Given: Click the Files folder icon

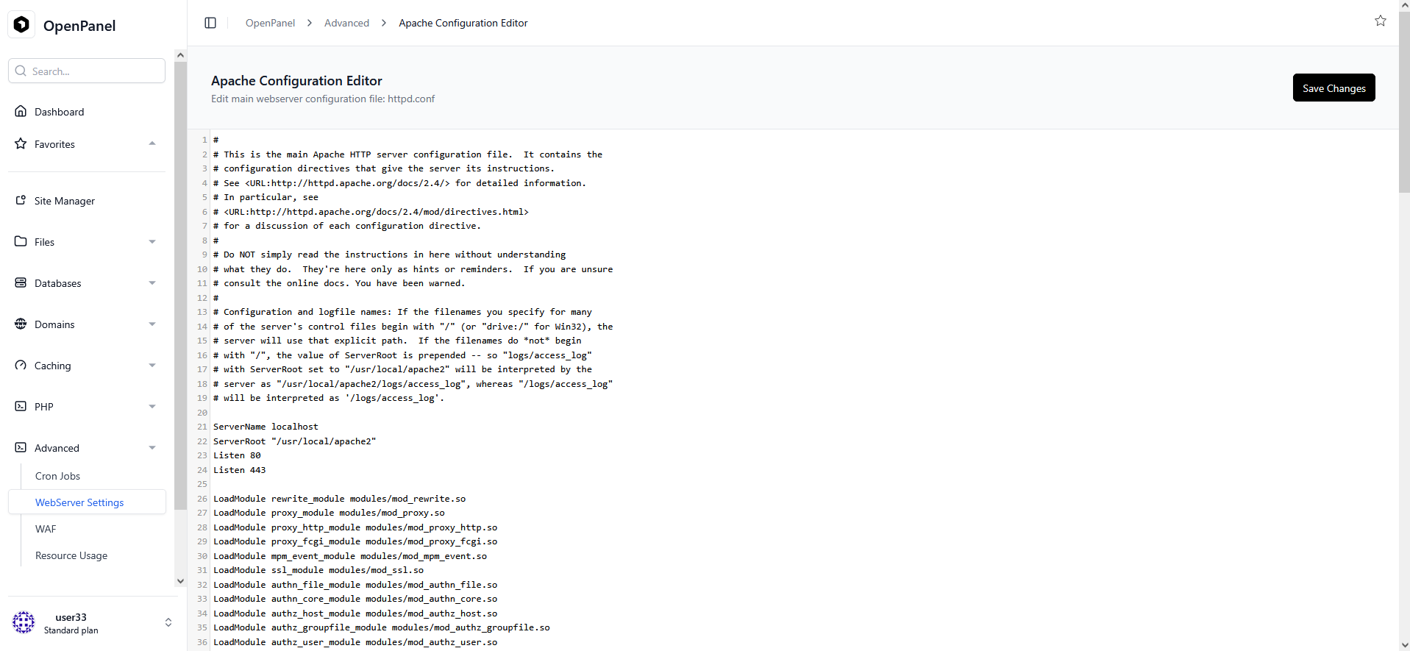Looking at the screenshot, I should coord(21,241).
